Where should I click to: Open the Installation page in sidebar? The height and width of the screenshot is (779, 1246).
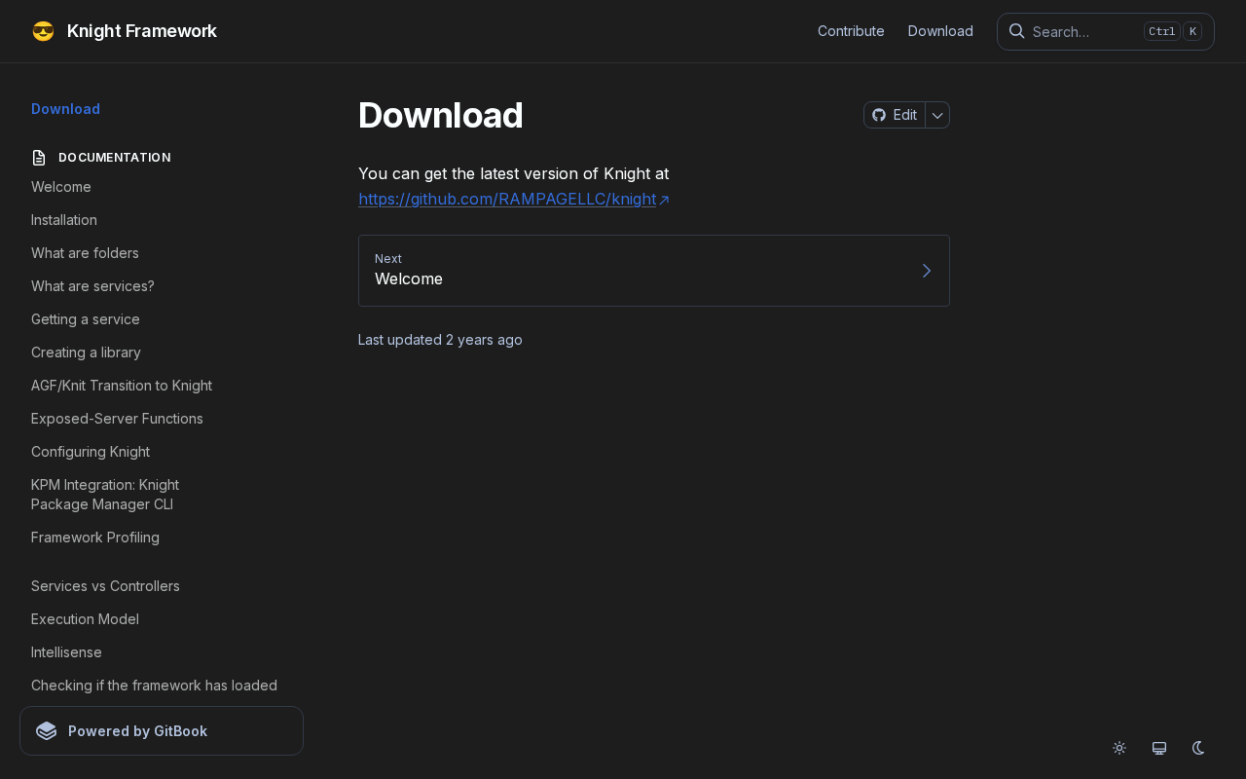coord(64,220)
